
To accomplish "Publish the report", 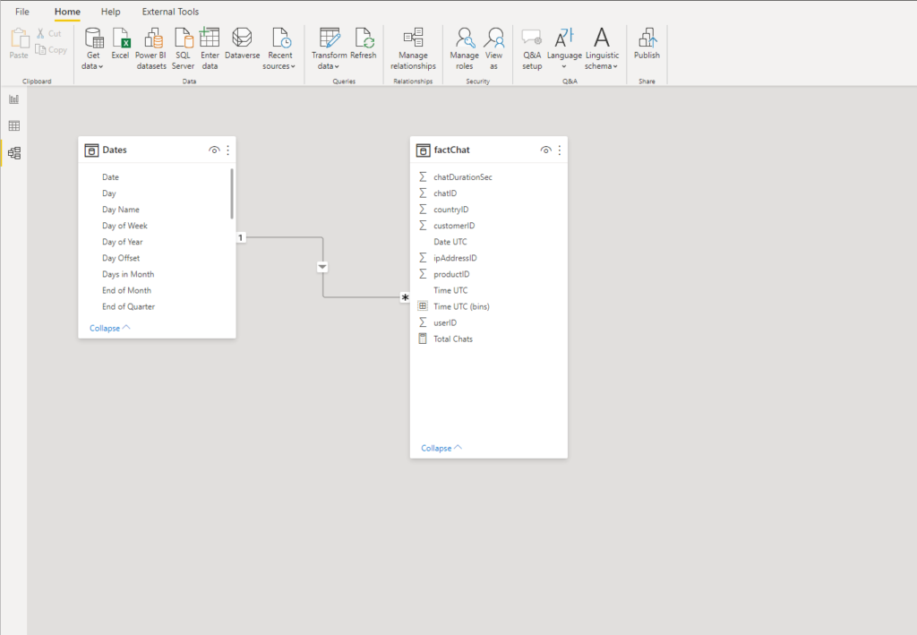I will [x=647, y=44].
